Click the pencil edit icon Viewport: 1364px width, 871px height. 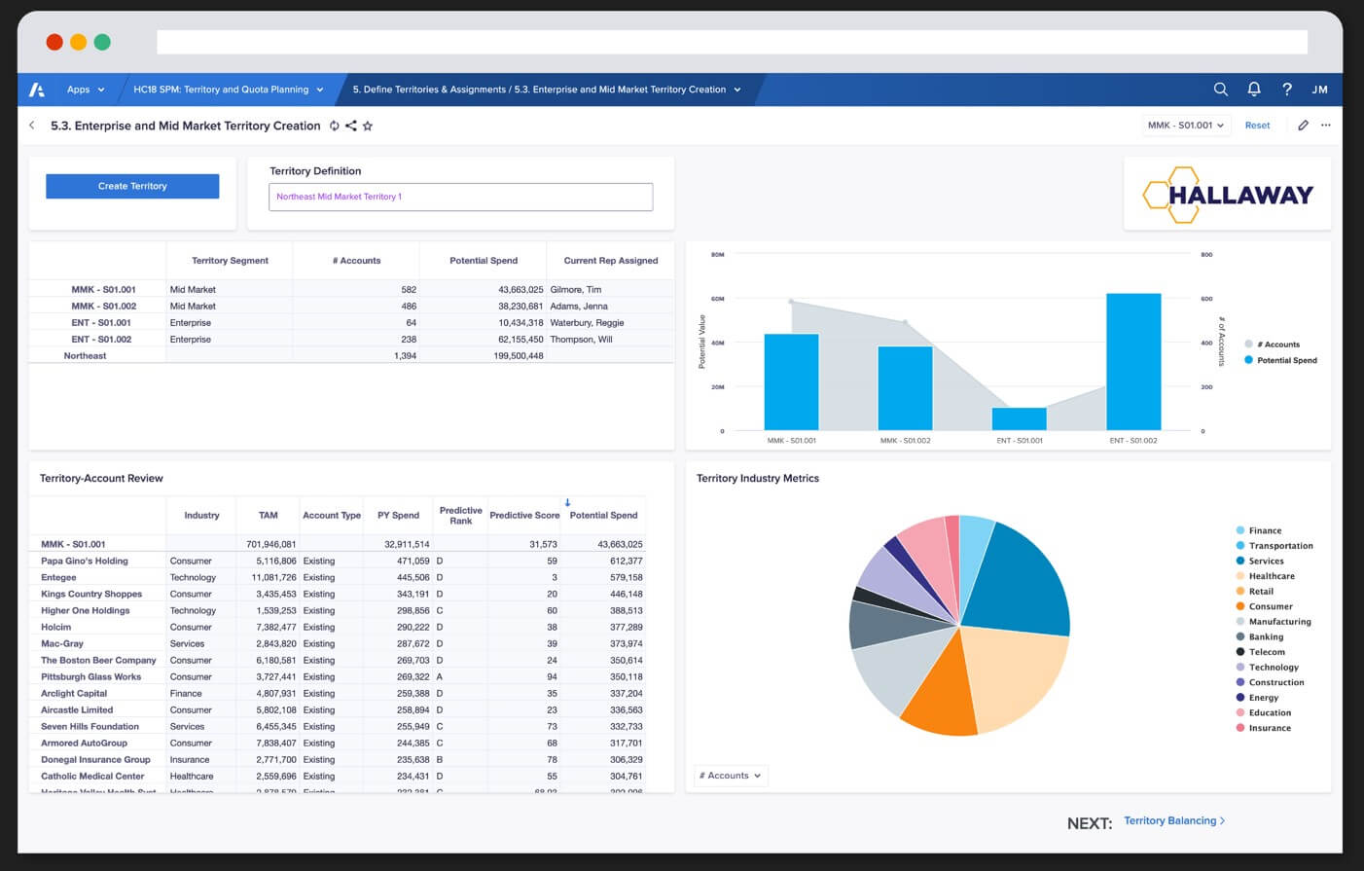click(1303, 126)
